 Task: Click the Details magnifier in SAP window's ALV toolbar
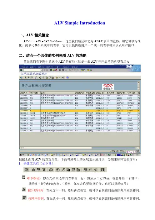click(21, 78)
